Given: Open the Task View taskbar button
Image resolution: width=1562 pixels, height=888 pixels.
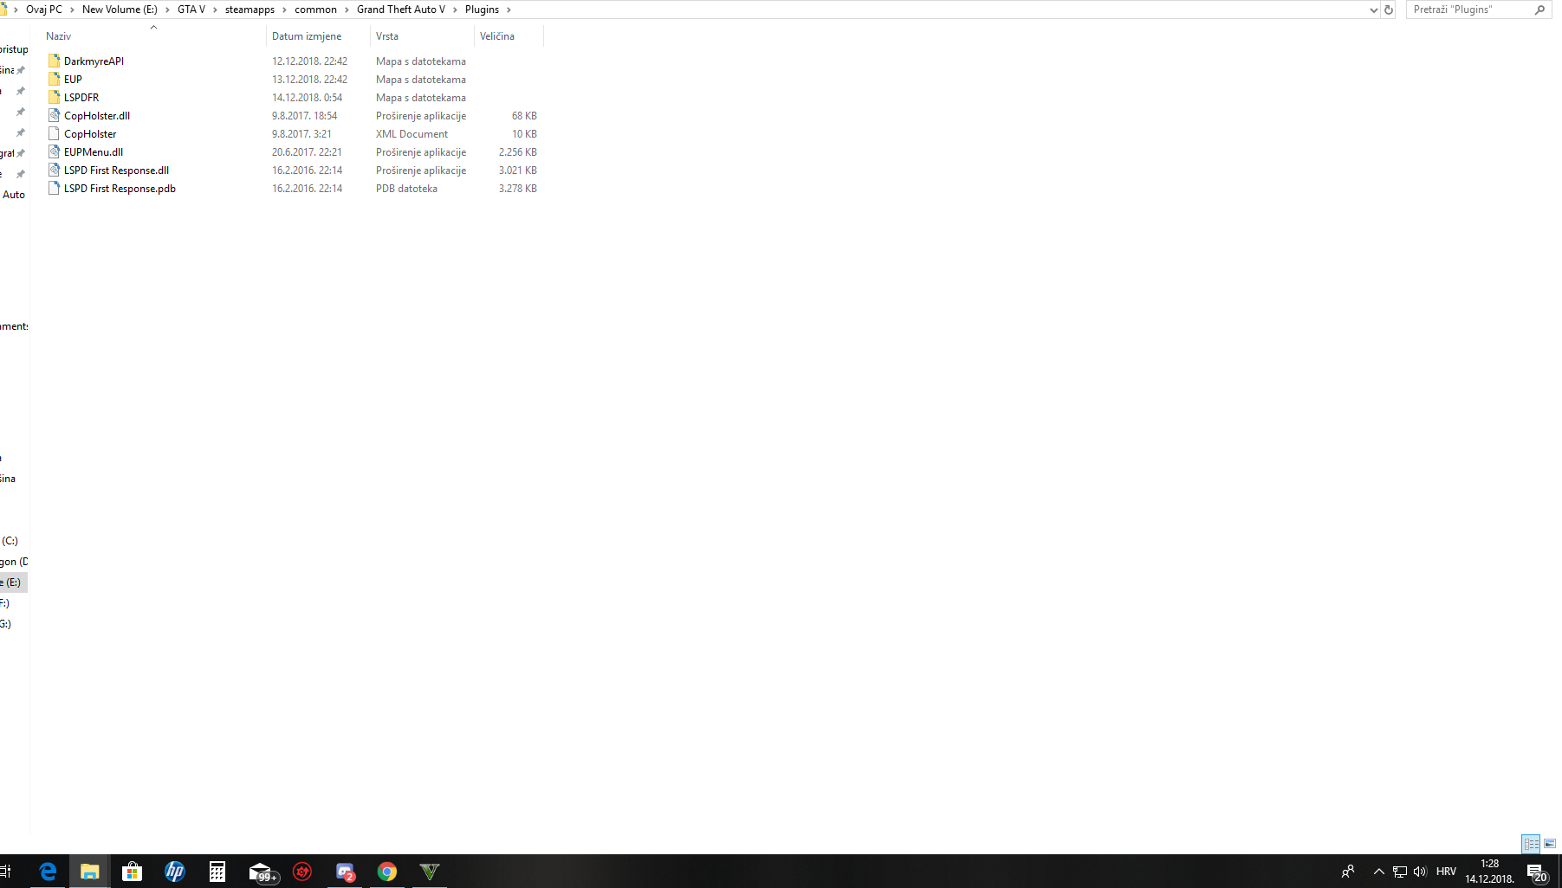Looking at the screenshot, I should [5, 872].
